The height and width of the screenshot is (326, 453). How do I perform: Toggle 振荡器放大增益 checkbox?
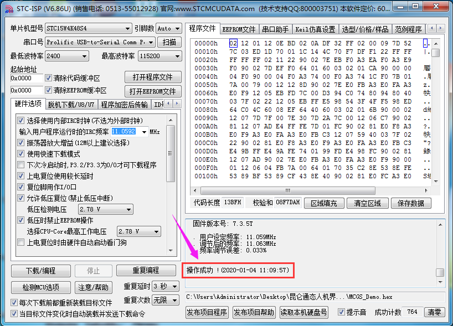click(21, 143)
